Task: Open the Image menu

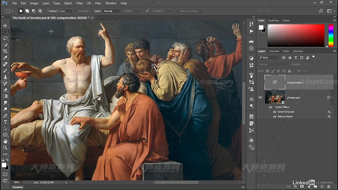Action: pyautogui.click(x=34, y=3)
